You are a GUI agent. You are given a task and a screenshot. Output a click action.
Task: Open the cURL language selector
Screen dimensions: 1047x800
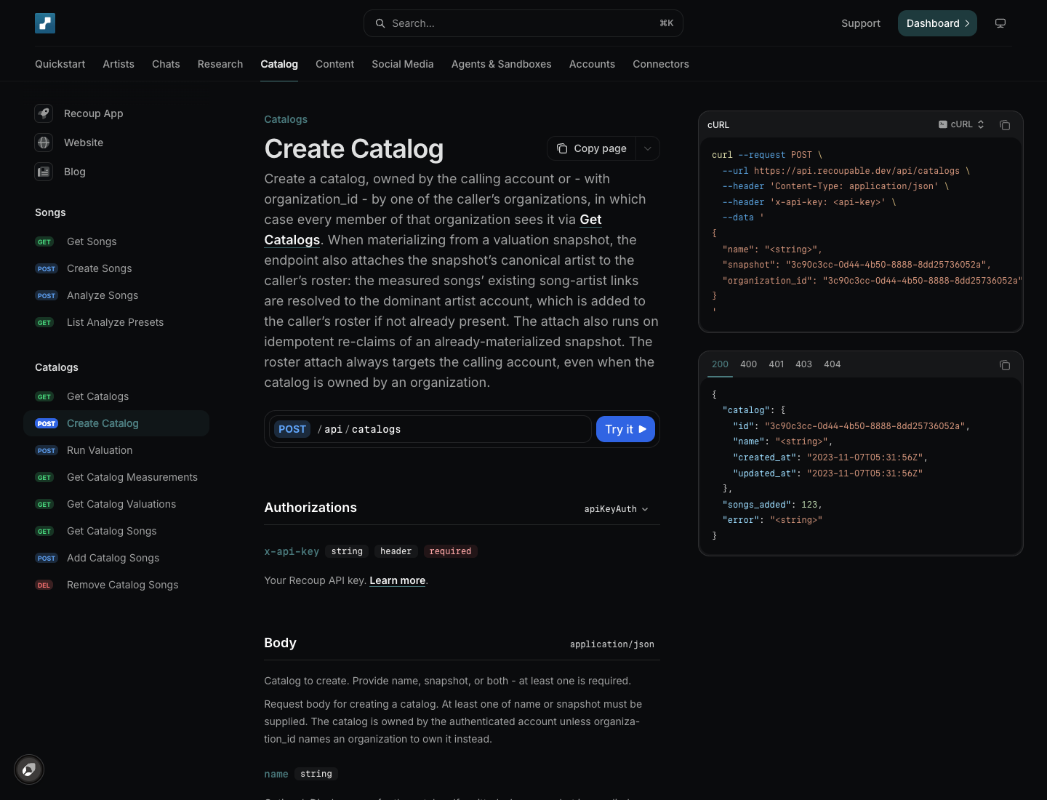[961, 124]
